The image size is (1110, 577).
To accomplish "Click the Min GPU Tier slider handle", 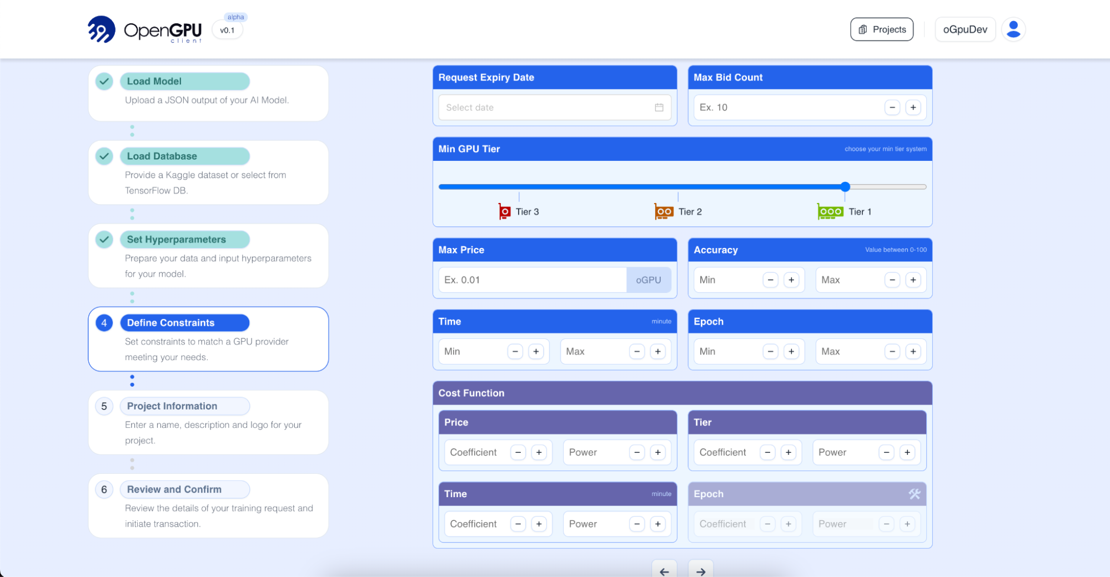I will (x=845, y=187).
